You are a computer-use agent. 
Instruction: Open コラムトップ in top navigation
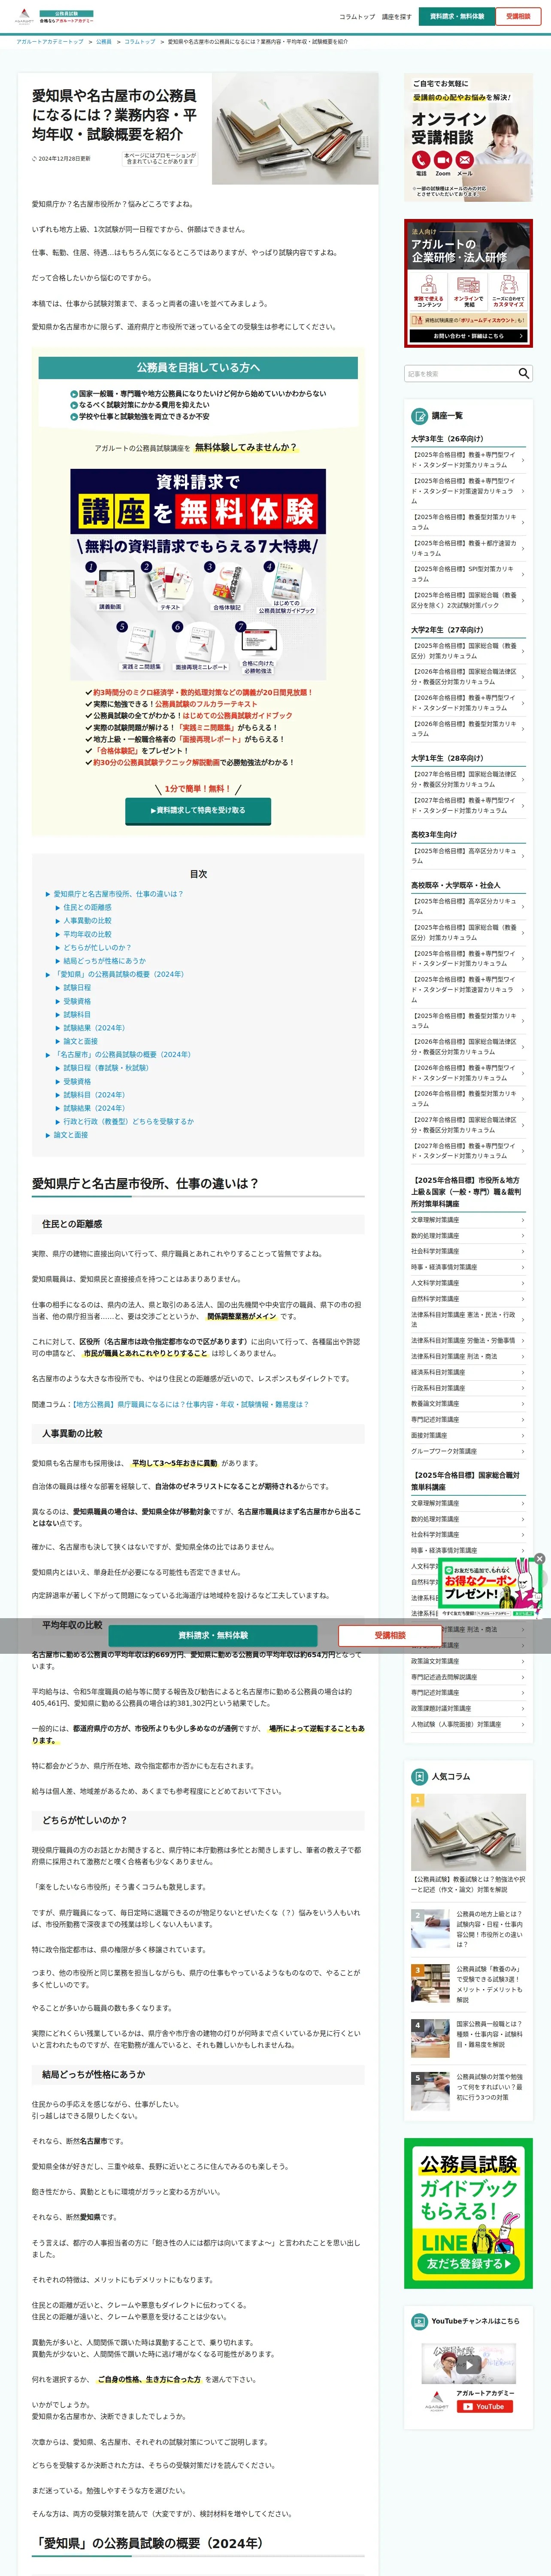(x=357, y=17)
